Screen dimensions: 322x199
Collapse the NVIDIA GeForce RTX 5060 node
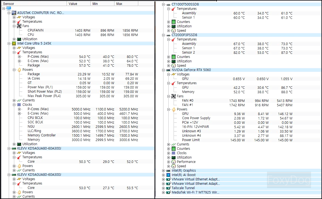pos(163,70)
